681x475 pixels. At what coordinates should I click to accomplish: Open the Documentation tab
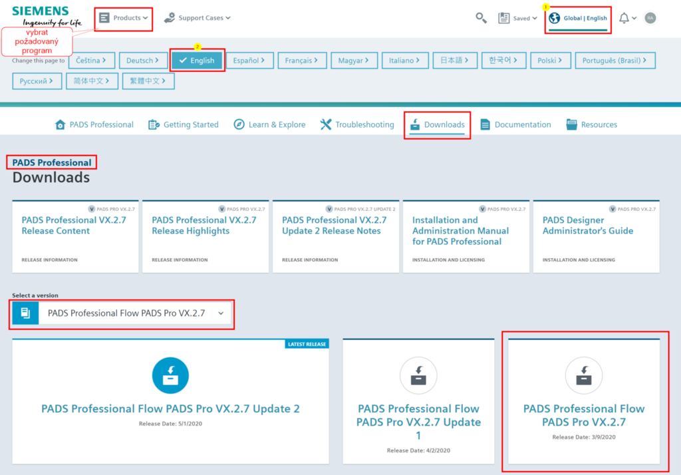point(515,124)
